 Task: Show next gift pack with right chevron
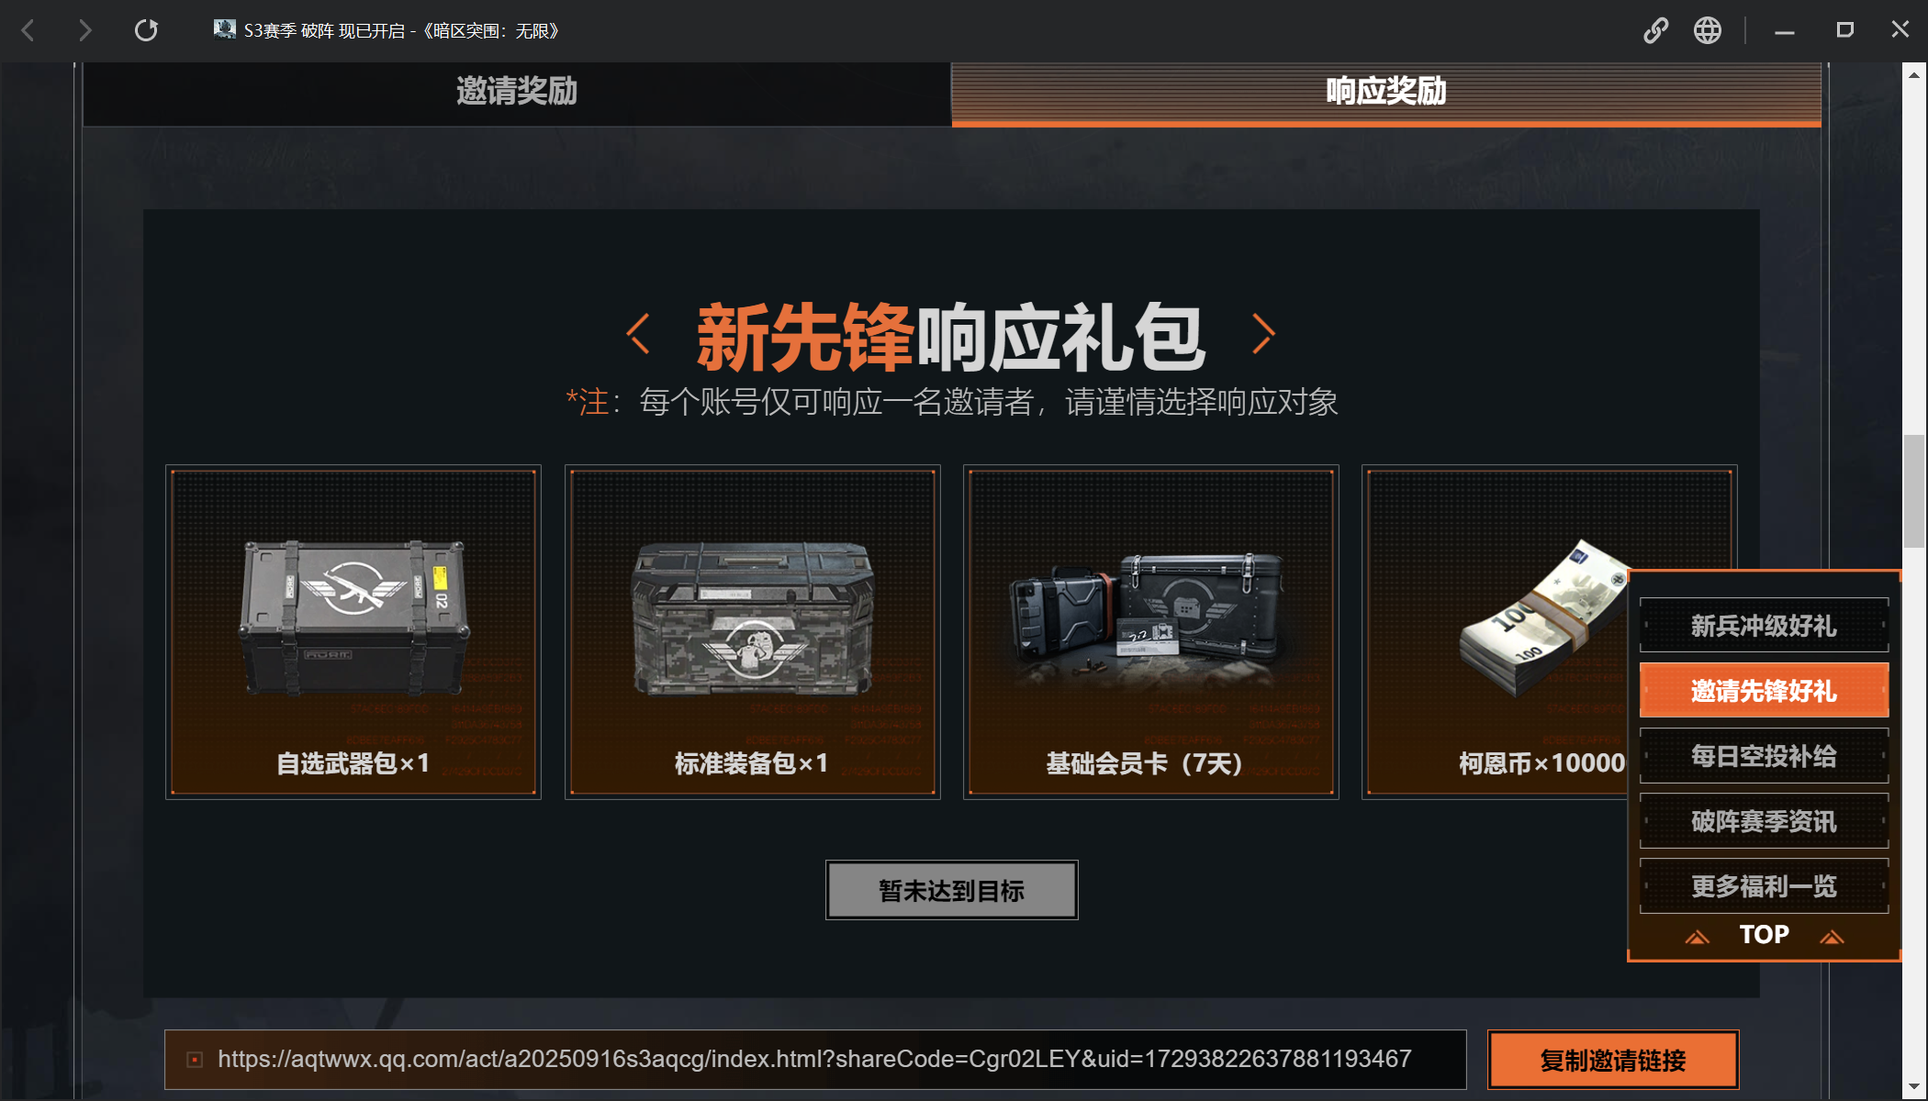click(x=1264, y=333)
